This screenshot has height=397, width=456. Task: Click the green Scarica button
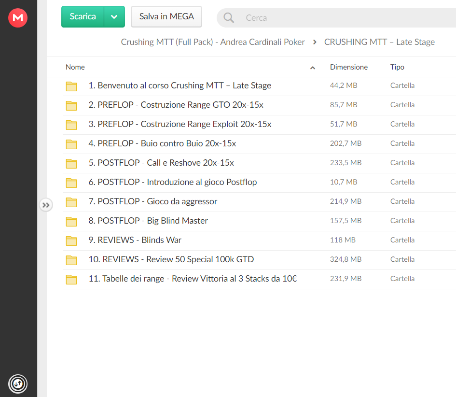pyautogui.click(x=83, y=16)
